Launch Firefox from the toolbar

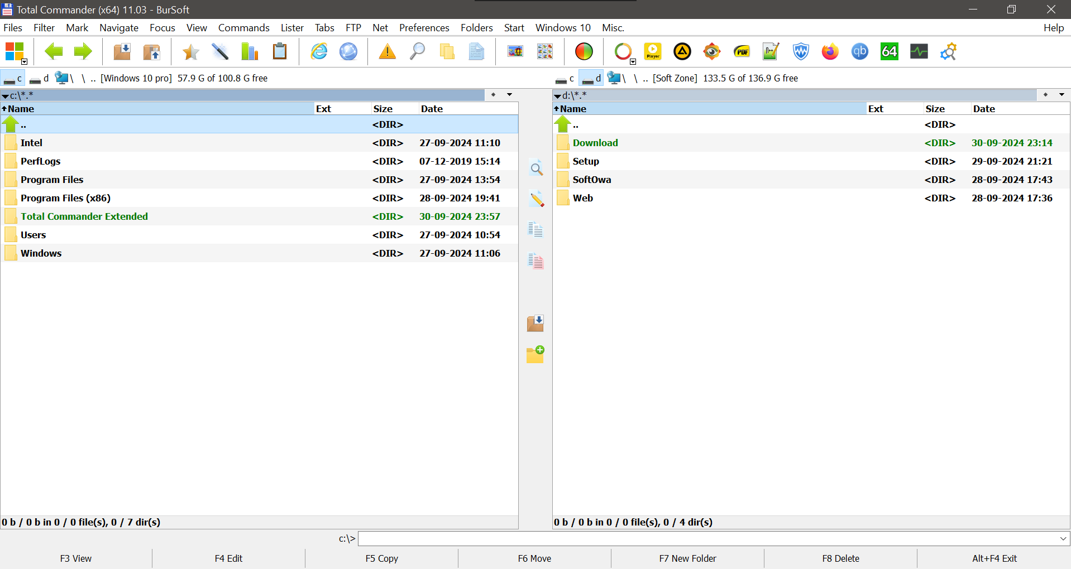pos(830,52)
